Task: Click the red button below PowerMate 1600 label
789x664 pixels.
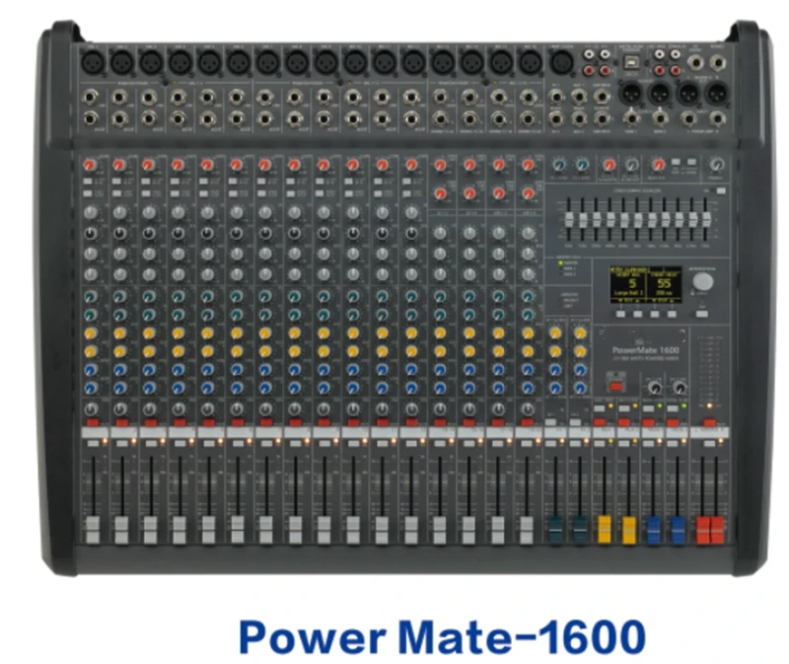Action: (x=615, y=387)
